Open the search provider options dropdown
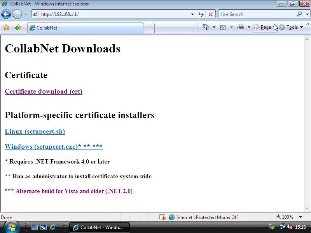The height and width of the screenshot is (233, 311). (307, 14)
